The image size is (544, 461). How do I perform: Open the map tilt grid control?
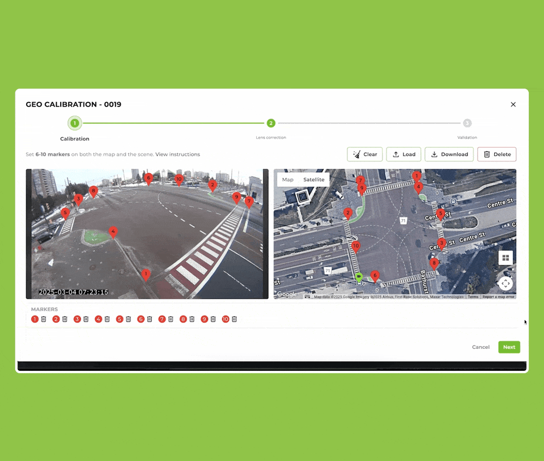pos(505,258)
